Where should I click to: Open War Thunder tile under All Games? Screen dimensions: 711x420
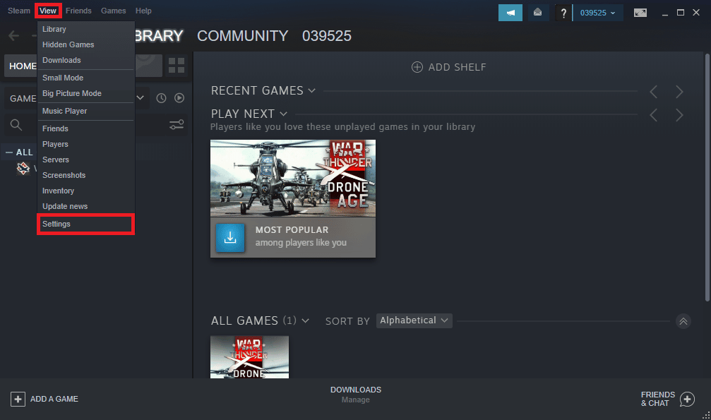[x=249, y=357]
